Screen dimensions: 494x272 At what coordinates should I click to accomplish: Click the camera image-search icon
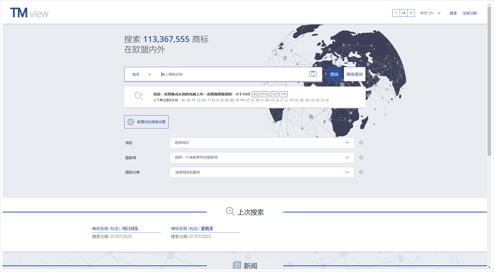(x=313, y=74)
